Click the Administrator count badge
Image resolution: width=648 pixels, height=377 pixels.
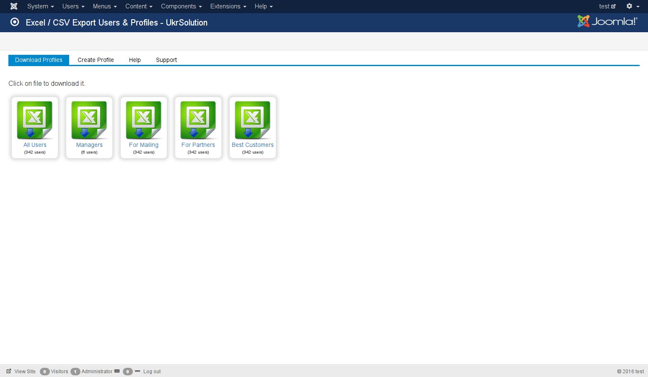pyautogui.click(x=75, y=372)
